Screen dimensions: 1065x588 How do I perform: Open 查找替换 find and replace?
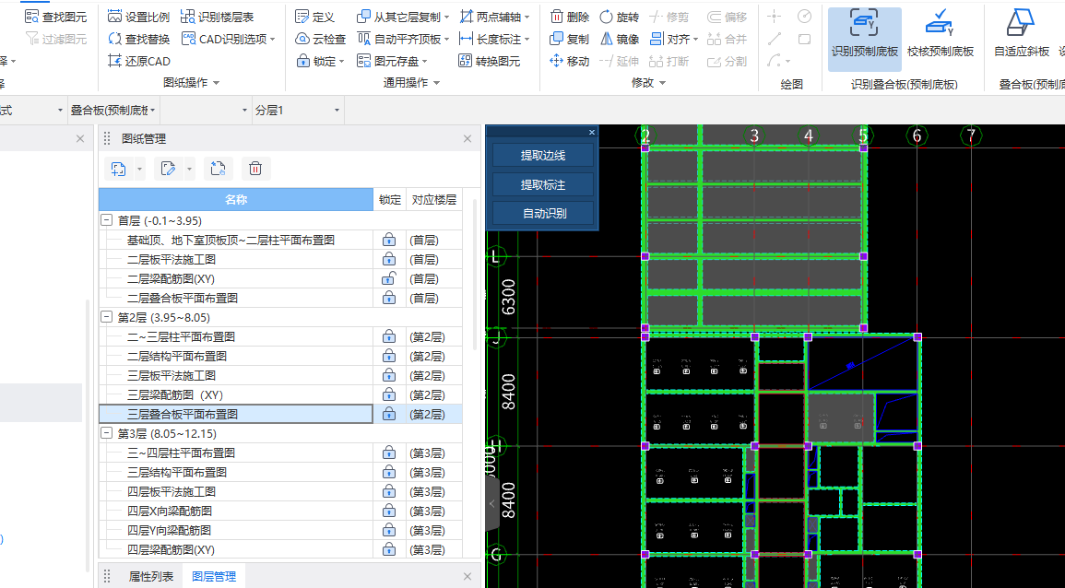[139, 39]
